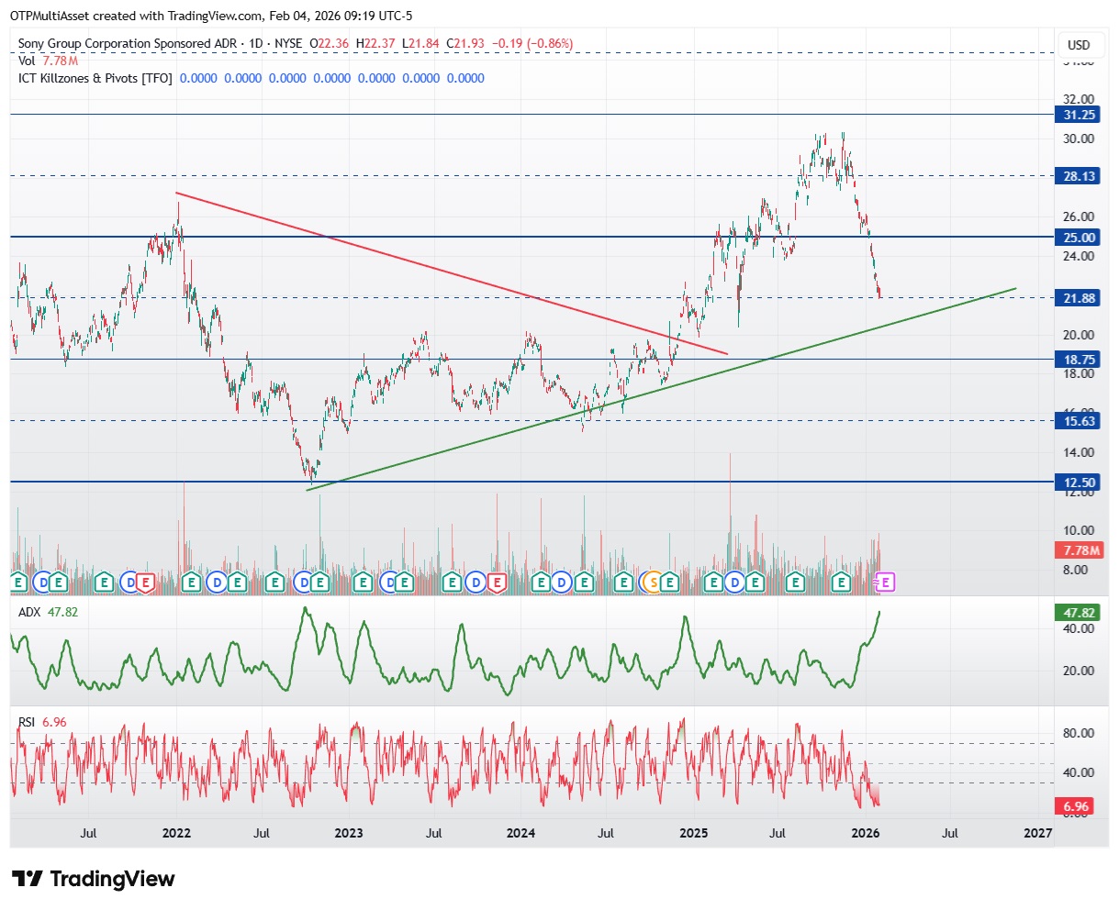Click the purple upcoming earnings E marker
Viewport: 1119px width, 910px height.
pos(887,582)
